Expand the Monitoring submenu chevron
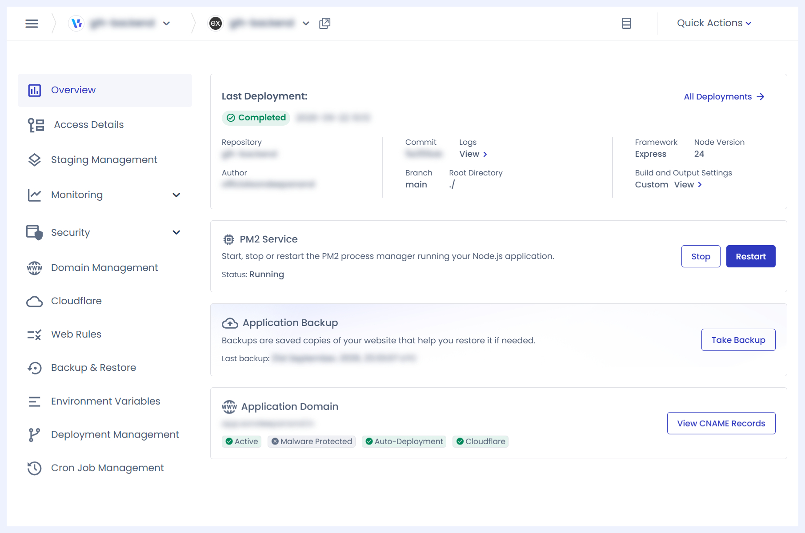The height and width of the screenshot is (533, 805). click(176, 195)
